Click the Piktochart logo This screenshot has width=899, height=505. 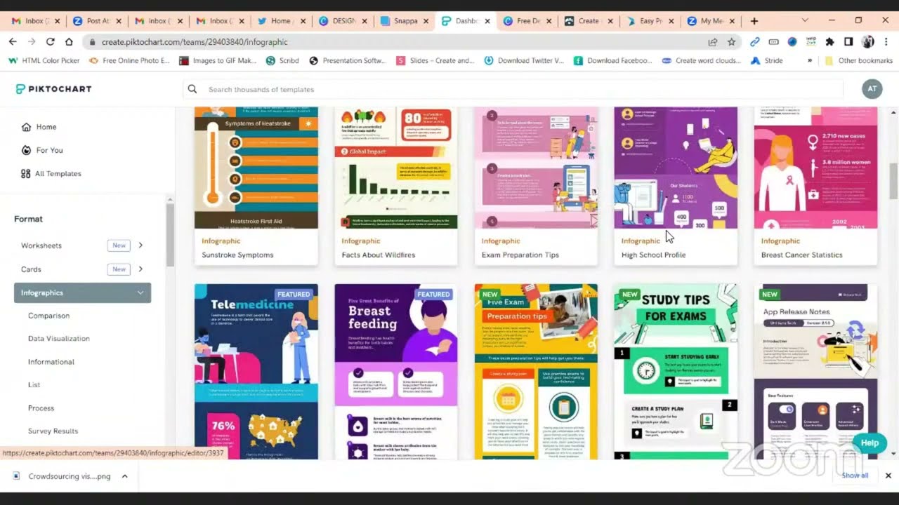(53, 89)
